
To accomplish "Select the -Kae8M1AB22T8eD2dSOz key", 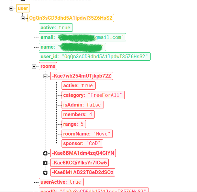I will (x=83, y=172).
